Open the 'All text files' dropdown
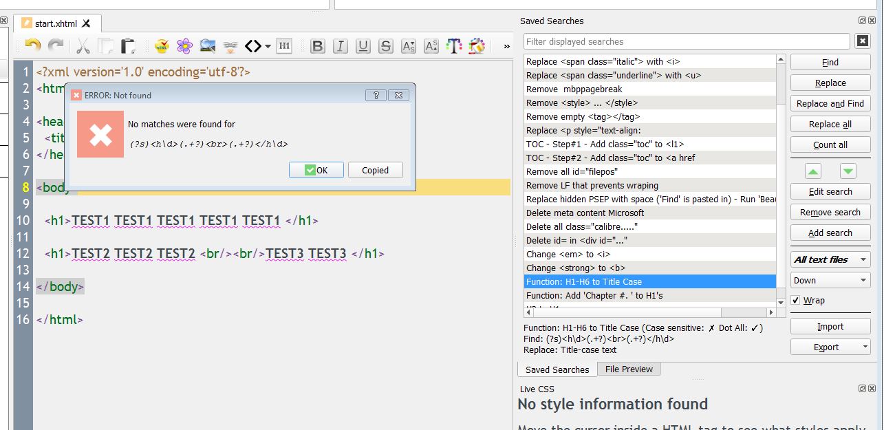884x430 pixels. coord(830,259)
